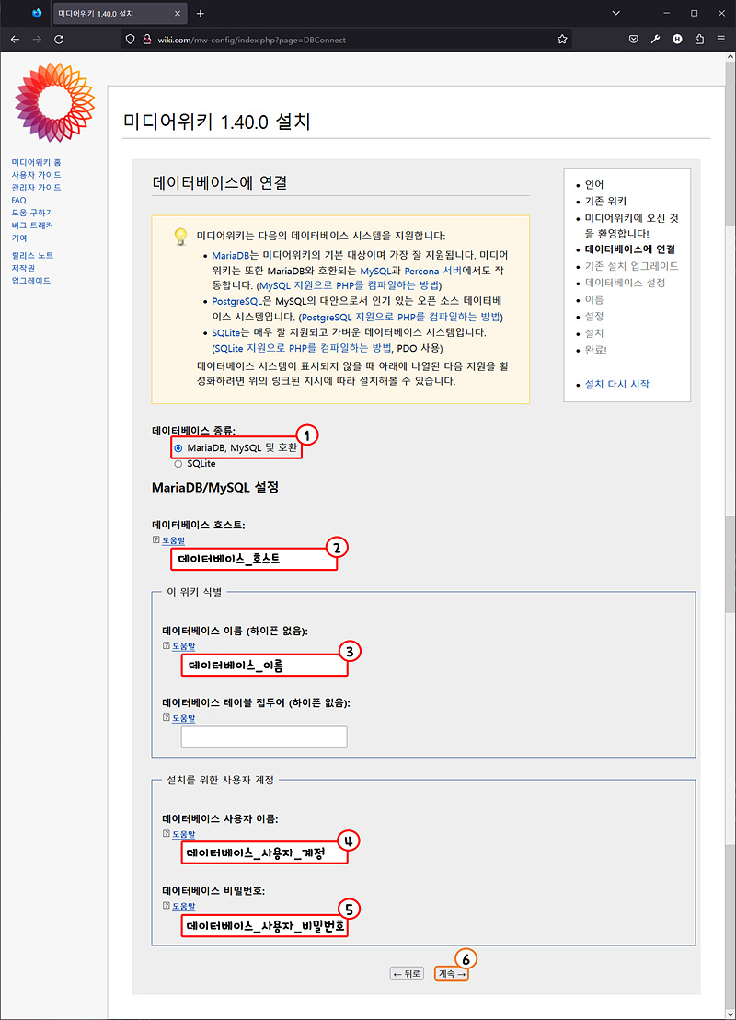The width and height of the screenshot is (736, 1020).
Task: Click the H account profile icon
Action: point(677,39)
